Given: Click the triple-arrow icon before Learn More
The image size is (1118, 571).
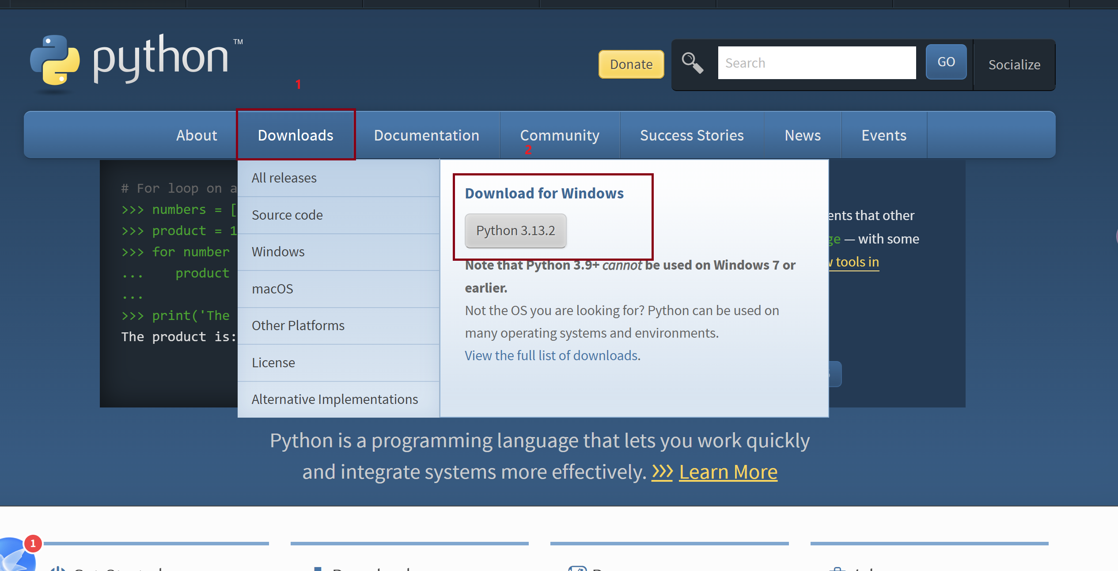Looking at the screenshot, I should 662,472.
